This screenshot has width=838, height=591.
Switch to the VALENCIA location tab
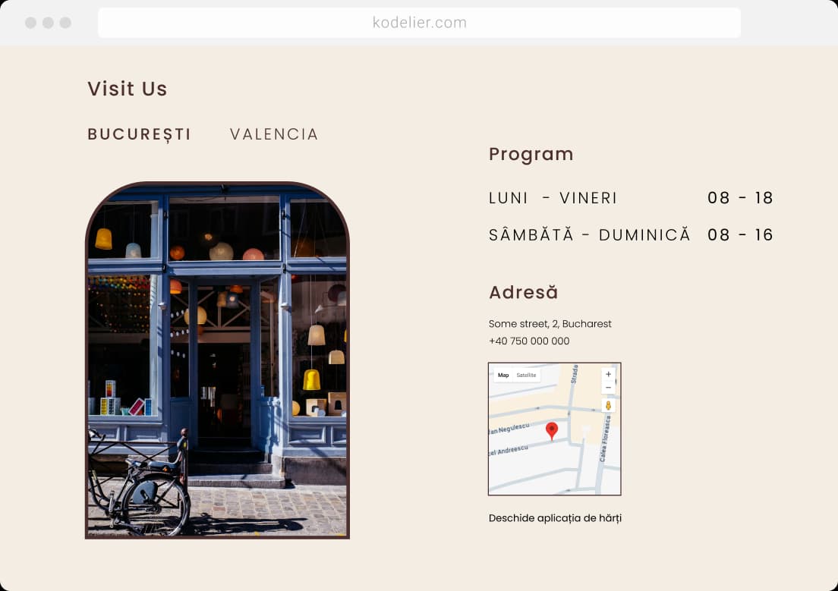(x=274, y=134)
